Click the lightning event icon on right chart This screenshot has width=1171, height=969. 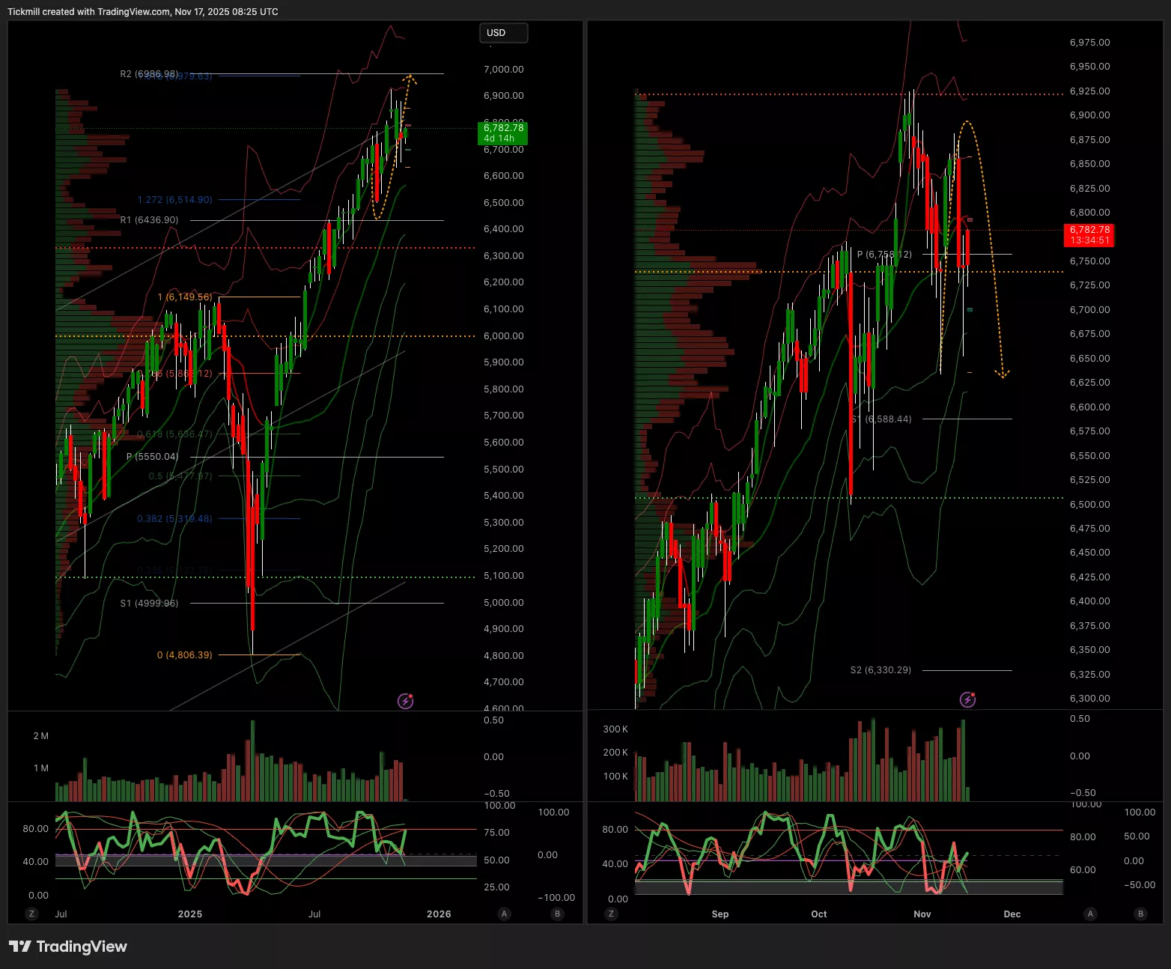pos(967,699)
